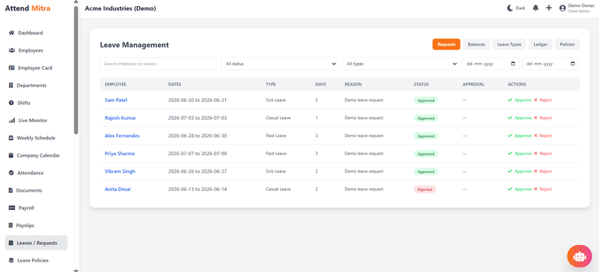Click the Employees people icon
The width and height of the screenshot is (599, 272).
click(11, 50)
